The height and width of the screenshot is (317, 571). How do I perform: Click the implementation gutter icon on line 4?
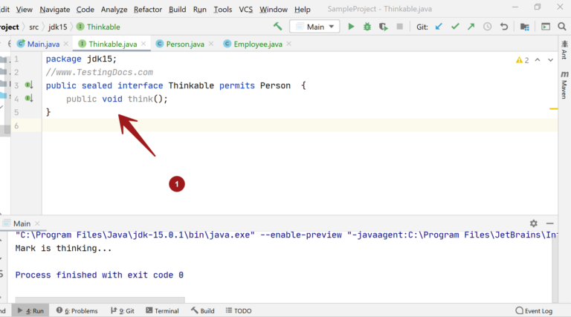[x=29, y=98]
